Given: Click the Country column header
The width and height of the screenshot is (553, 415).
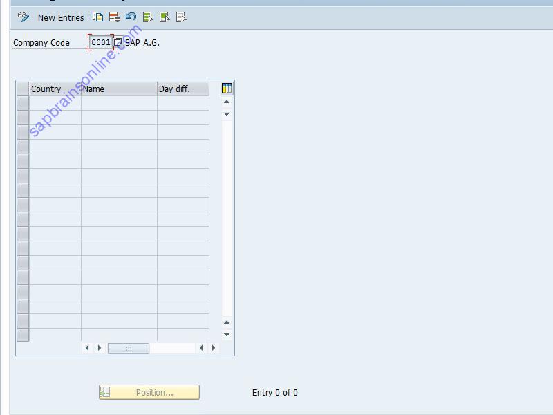Looking at the screenshot, I should (x=55, y=89).
